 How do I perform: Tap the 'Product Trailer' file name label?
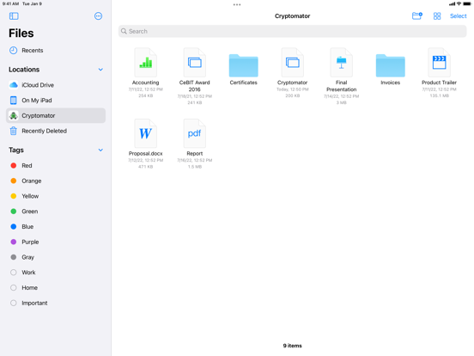pos(440,83)
